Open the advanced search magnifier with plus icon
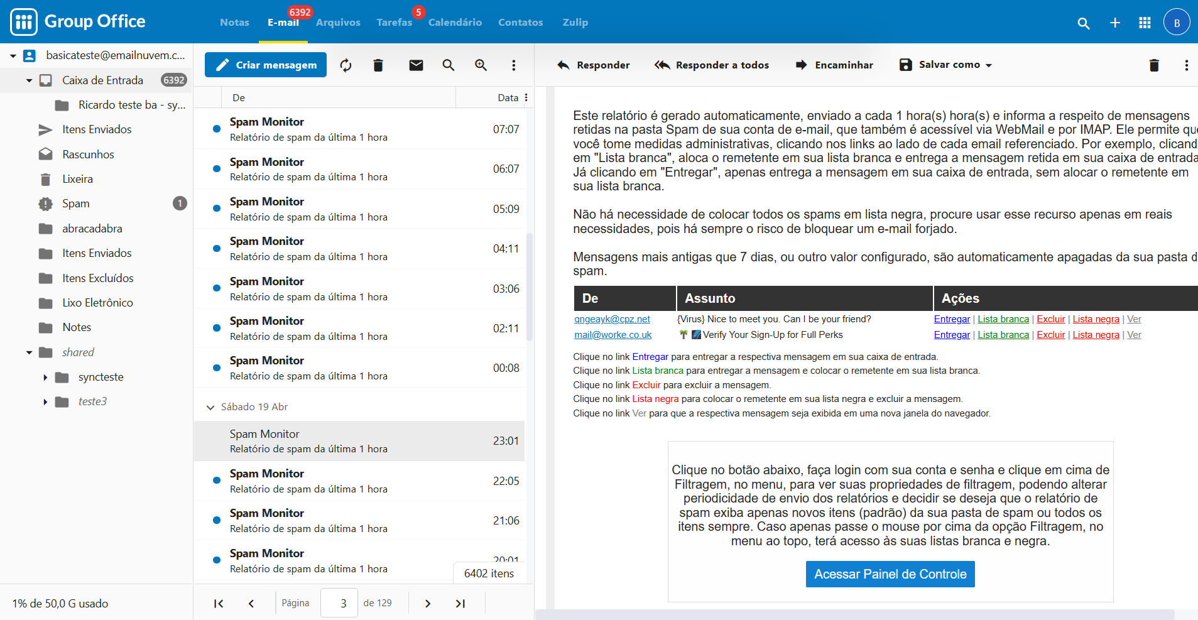The image size is (1198, 620). pos(481,65)
